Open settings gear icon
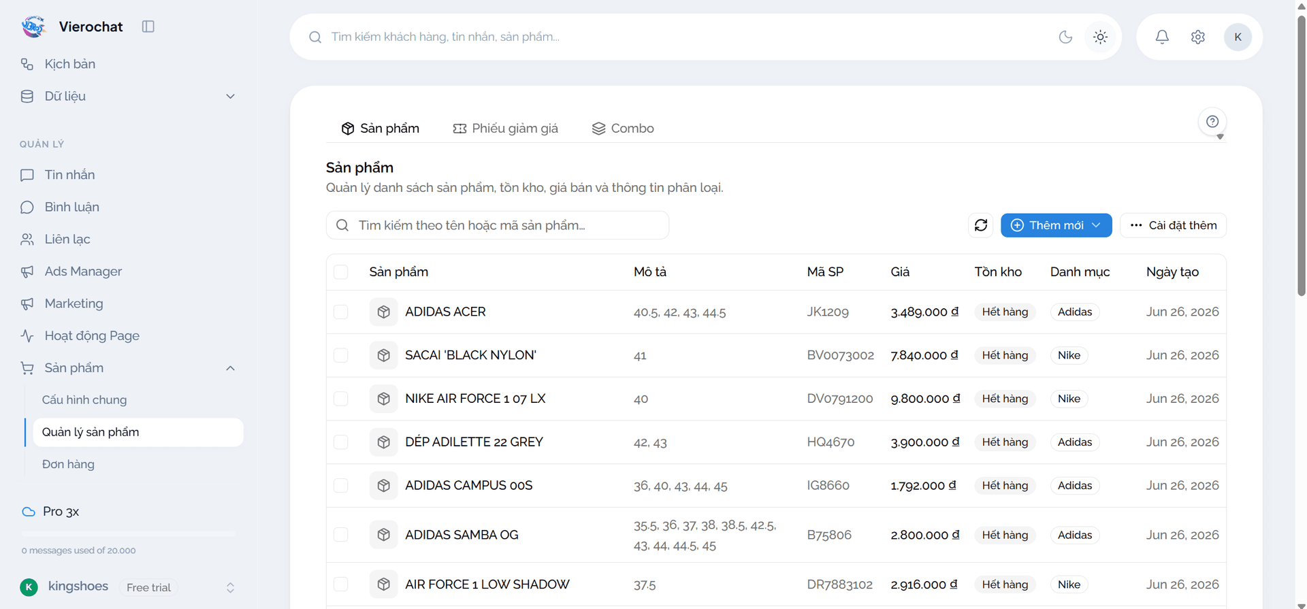Viewport: 1307px width, 609px height. [x=1198, y=37]
